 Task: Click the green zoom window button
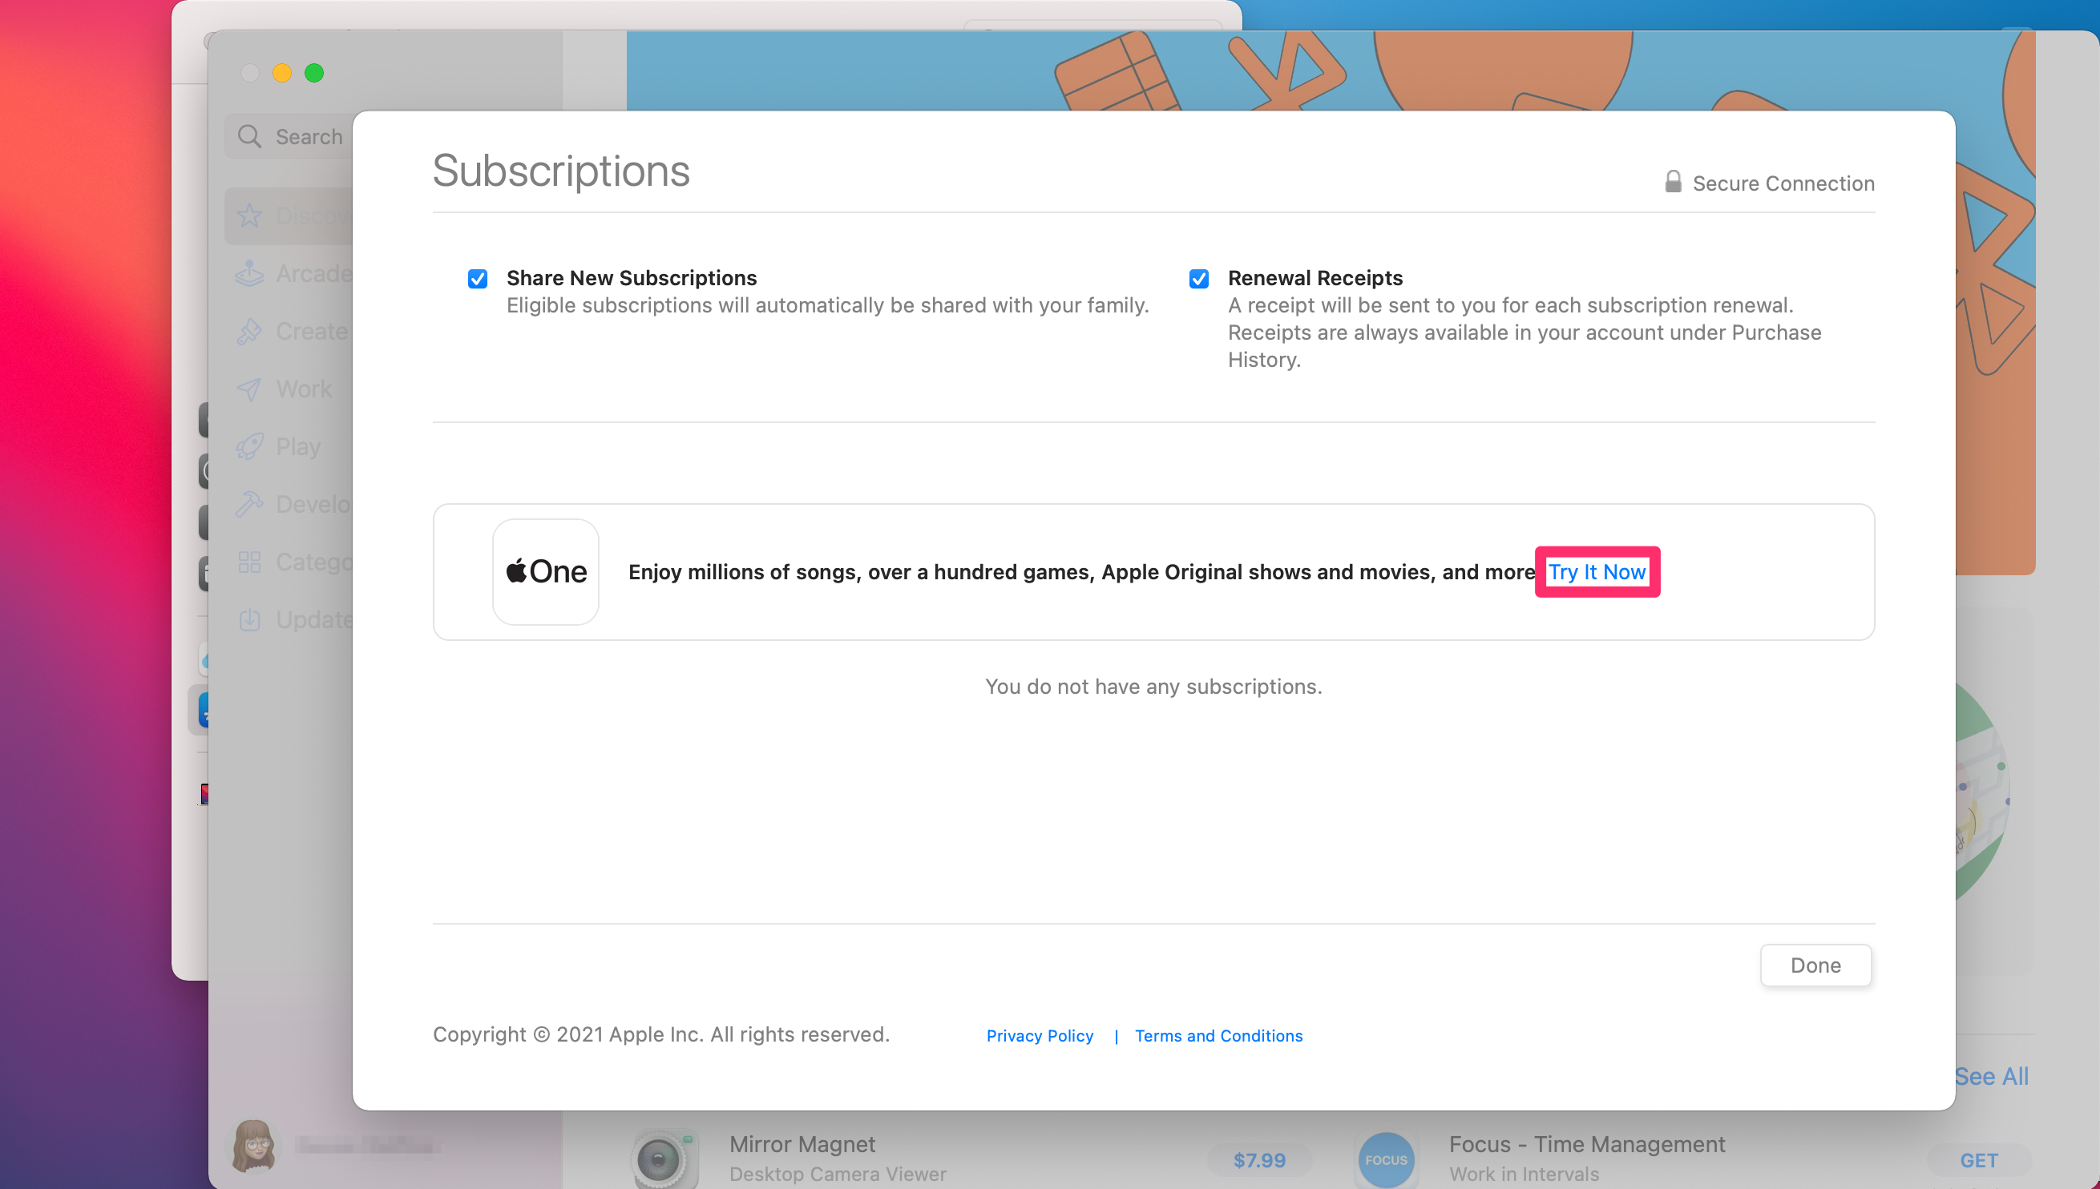pyautogui.click(x=314, y=73)
